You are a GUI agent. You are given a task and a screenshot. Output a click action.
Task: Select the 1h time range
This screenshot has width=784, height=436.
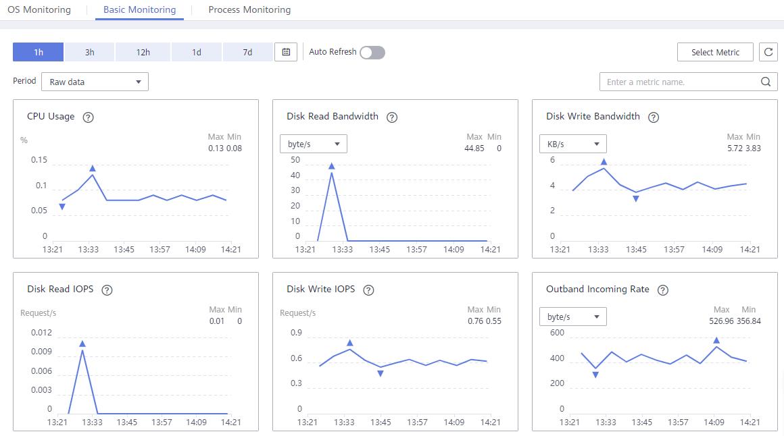pyautogui.click(x=39, y=52)
